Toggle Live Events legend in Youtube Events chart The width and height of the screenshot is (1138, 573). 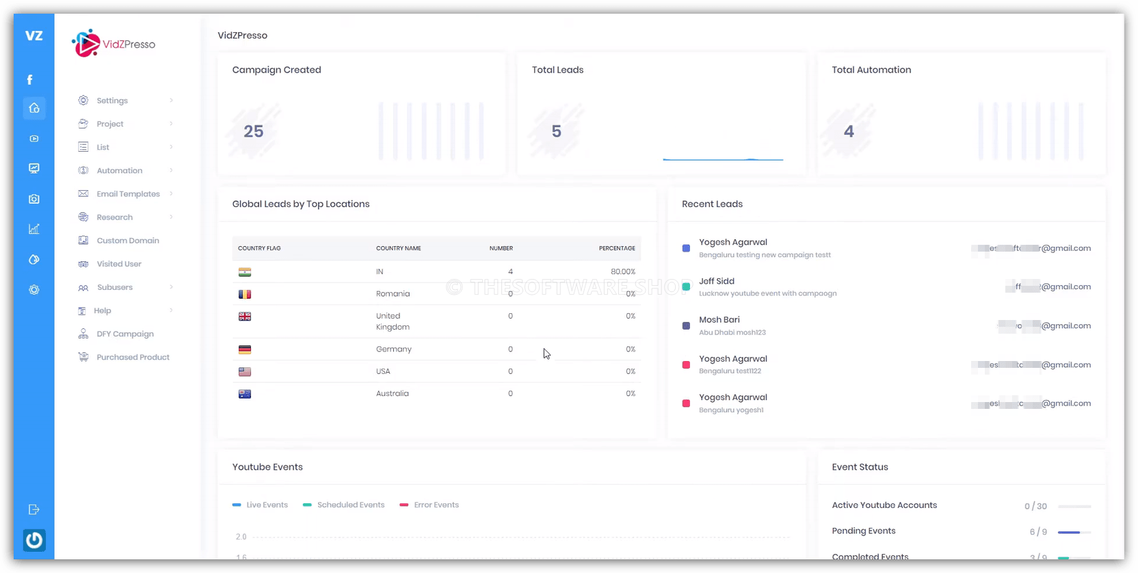[x=261, y=505]
